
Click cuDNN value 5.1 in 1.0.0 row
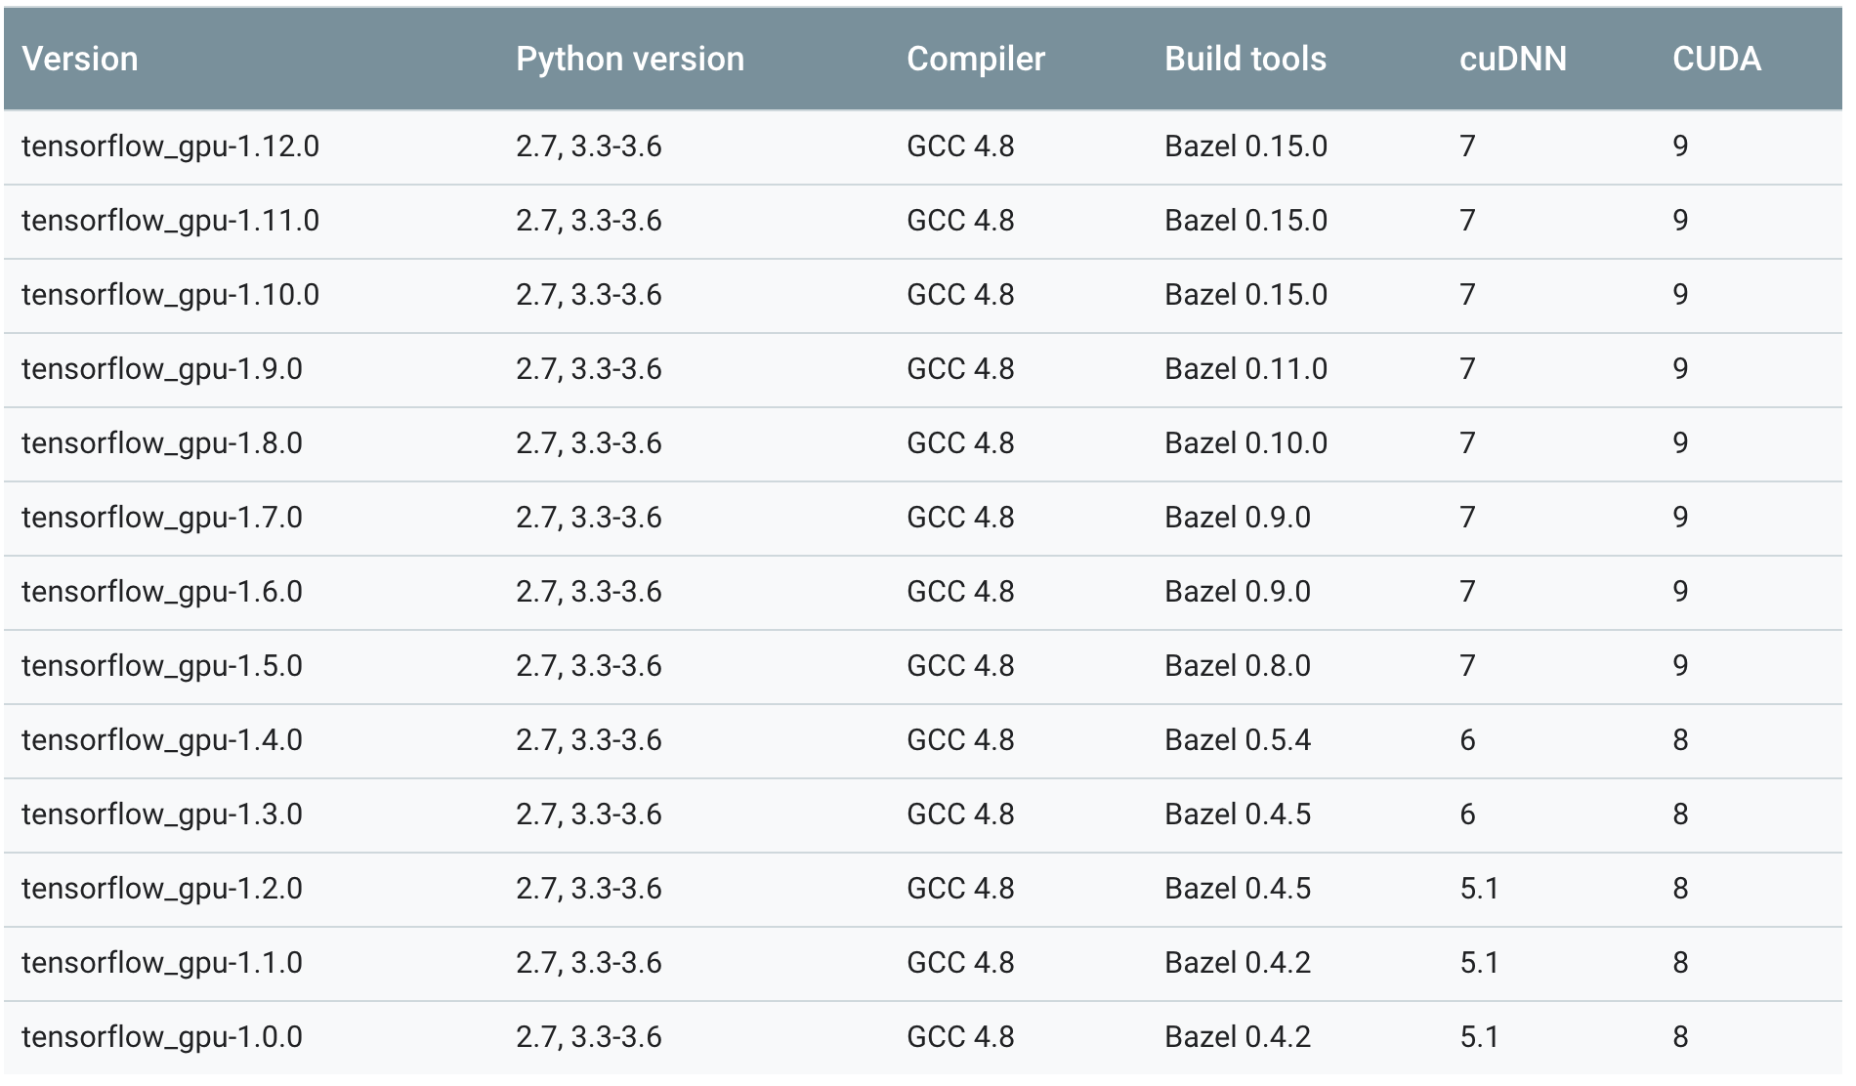pos(1479,1037)
